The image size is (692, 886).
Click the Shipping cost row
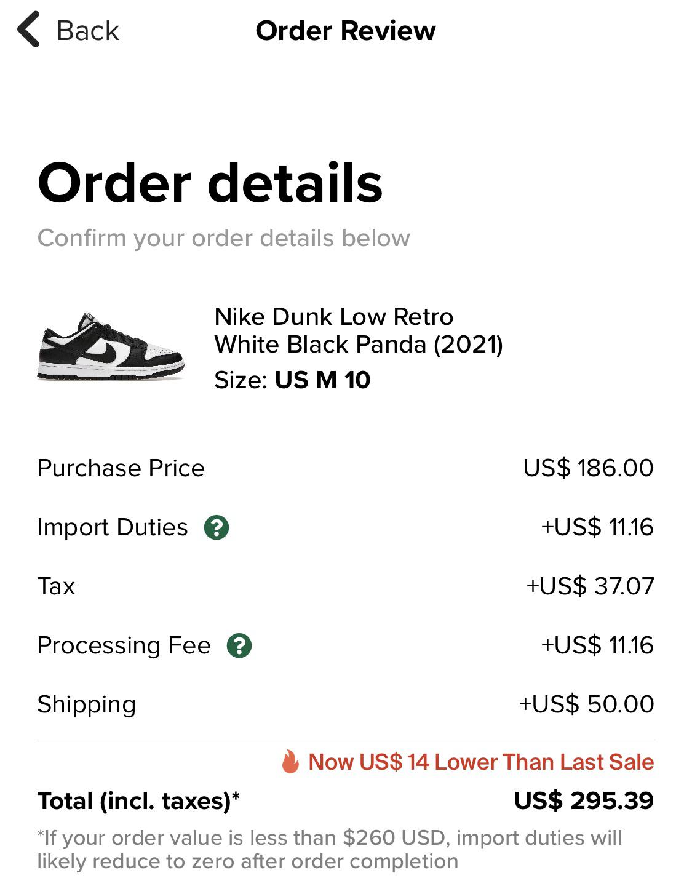pyautogui.click(x=86, y=704)
